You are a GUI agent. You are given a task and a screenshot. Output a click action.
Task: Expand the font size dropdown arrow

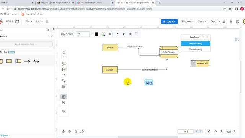click(91, 34)
